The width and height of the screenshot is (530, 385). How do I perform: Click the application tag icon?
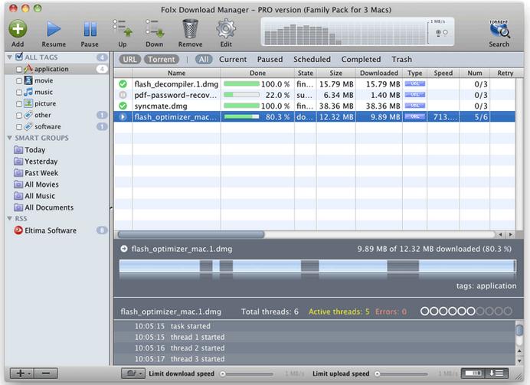(x=29, y=69)
